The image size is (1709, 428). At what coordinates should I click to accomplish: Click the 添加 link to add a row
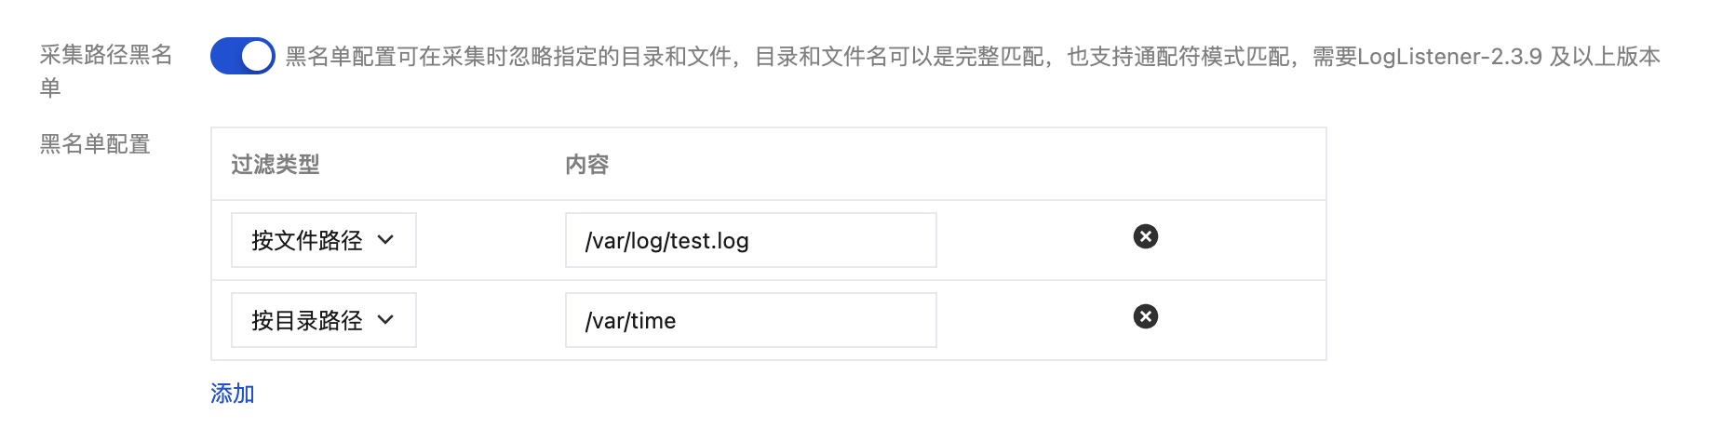click(232, 394)
